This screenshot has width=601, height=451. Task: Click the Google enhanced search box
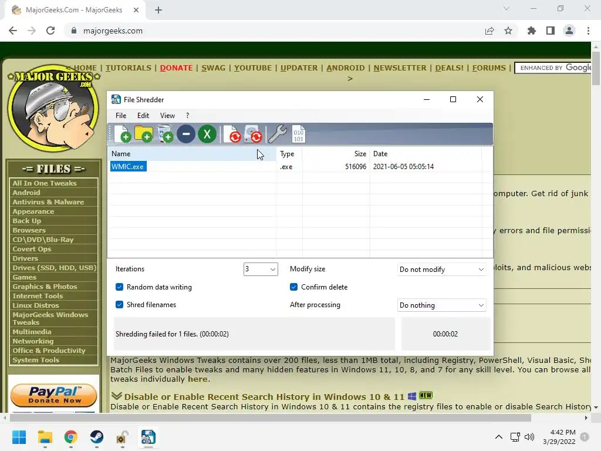click(x=553, y=68)
